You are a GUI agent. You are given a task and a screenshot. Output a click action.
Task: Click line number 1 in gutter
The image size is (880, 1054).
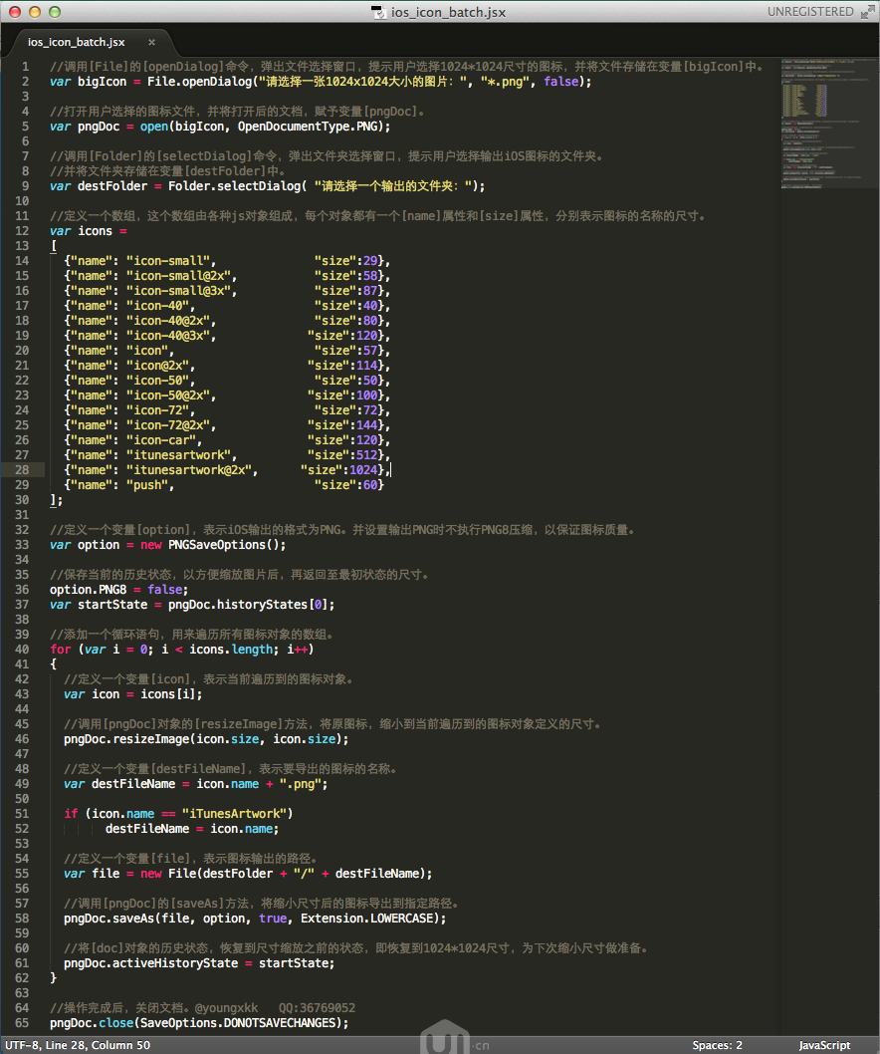click(x=26, y=67)
